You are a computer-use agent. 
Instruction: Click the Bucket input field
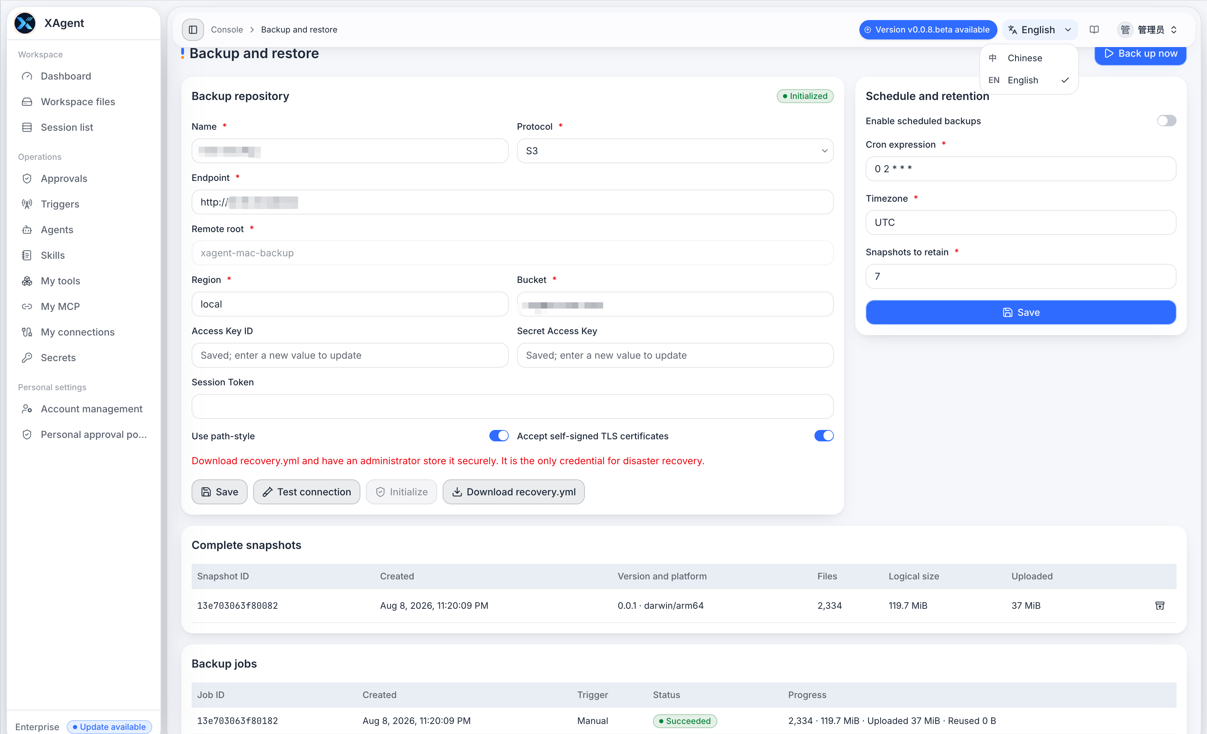[674, 304]
